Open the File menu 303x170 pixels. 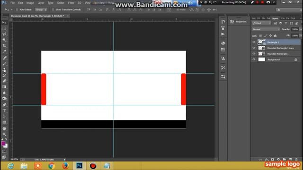(x=13, y=3)
